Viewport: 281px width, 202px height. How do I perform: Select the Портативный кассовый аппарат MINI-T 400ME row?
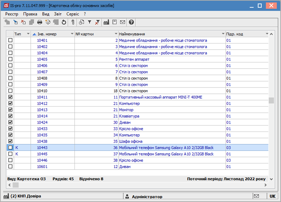[x=138, y=97]
